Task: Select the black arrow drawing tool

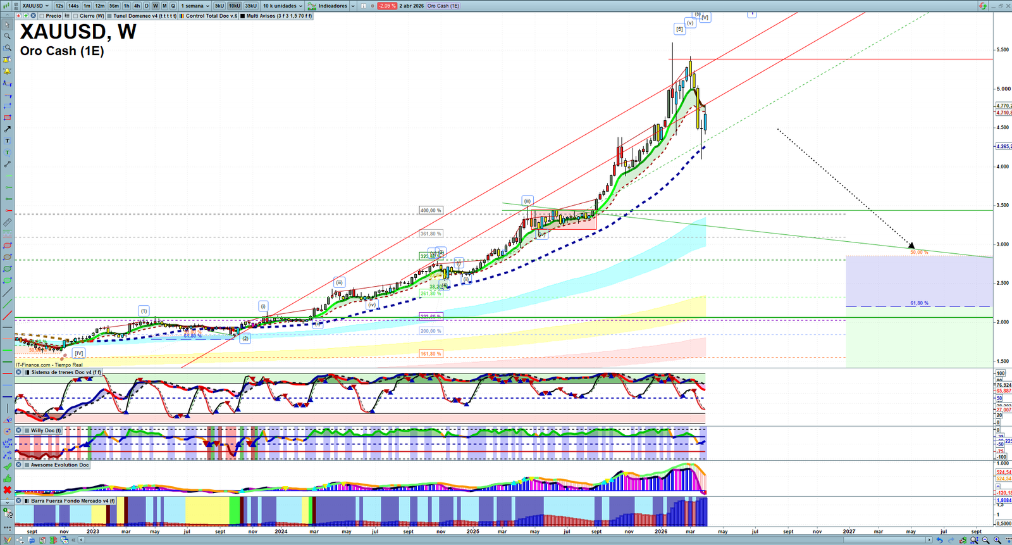Action: 8,129
